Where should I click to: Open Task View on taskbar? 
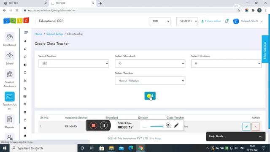(92, 148)
